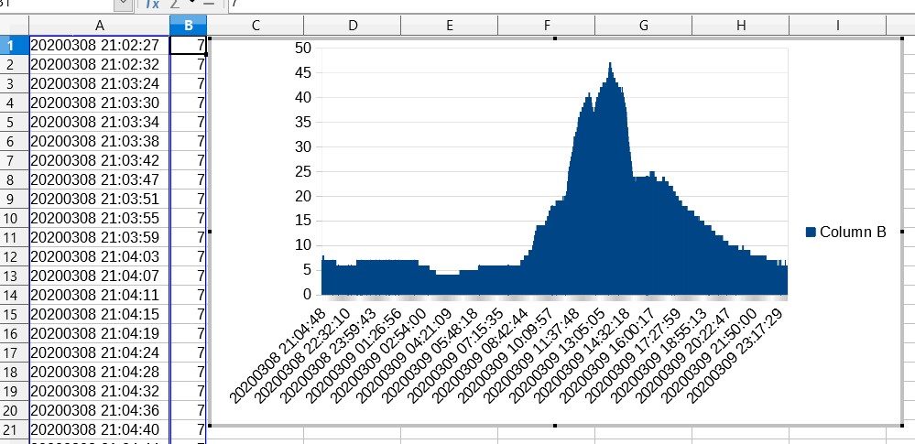915x444 pixels.
Task: Click the chart's bottom-center resize handle
Action: pyautogui.click(x=555, y=425)
